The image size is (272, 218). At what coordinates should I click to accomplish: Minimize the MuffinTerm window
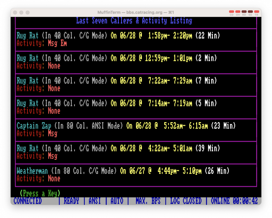pos(21,12)
